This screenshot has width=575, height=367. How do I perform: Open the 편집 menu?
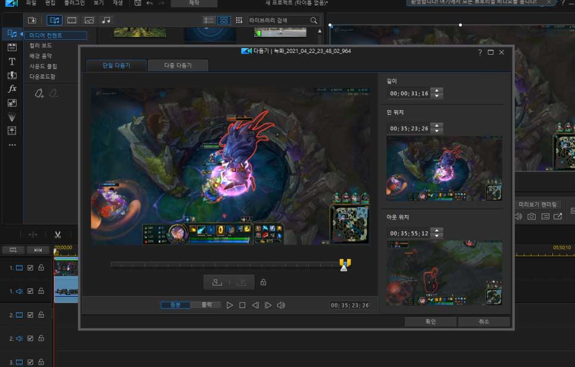coord(50,3)
